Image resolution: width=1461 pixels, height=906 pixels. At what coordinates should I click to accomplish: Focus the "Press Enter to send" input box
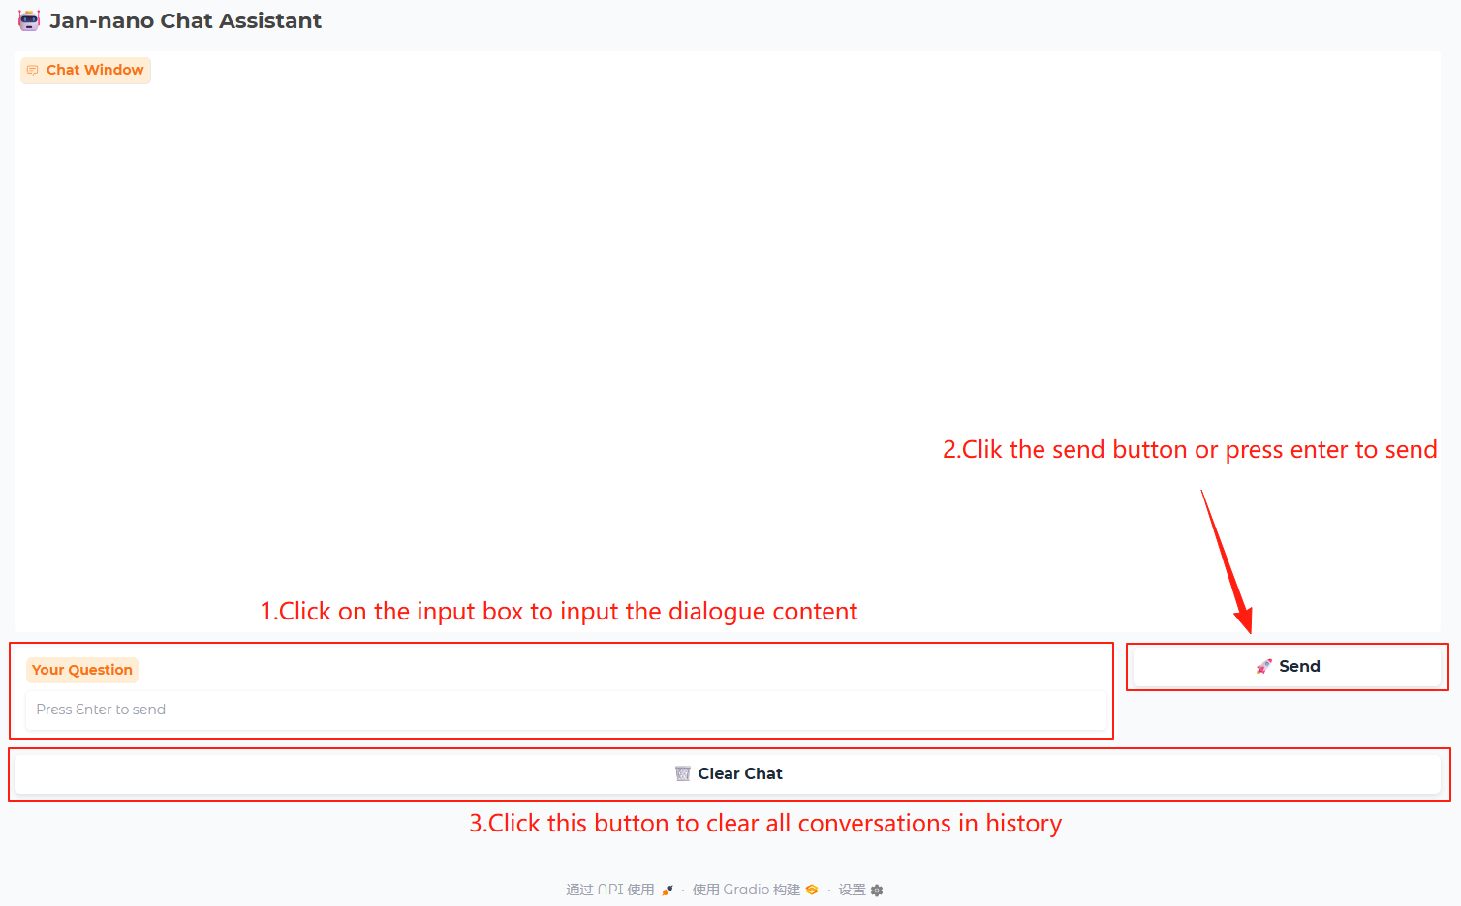(x=566, y=710)
